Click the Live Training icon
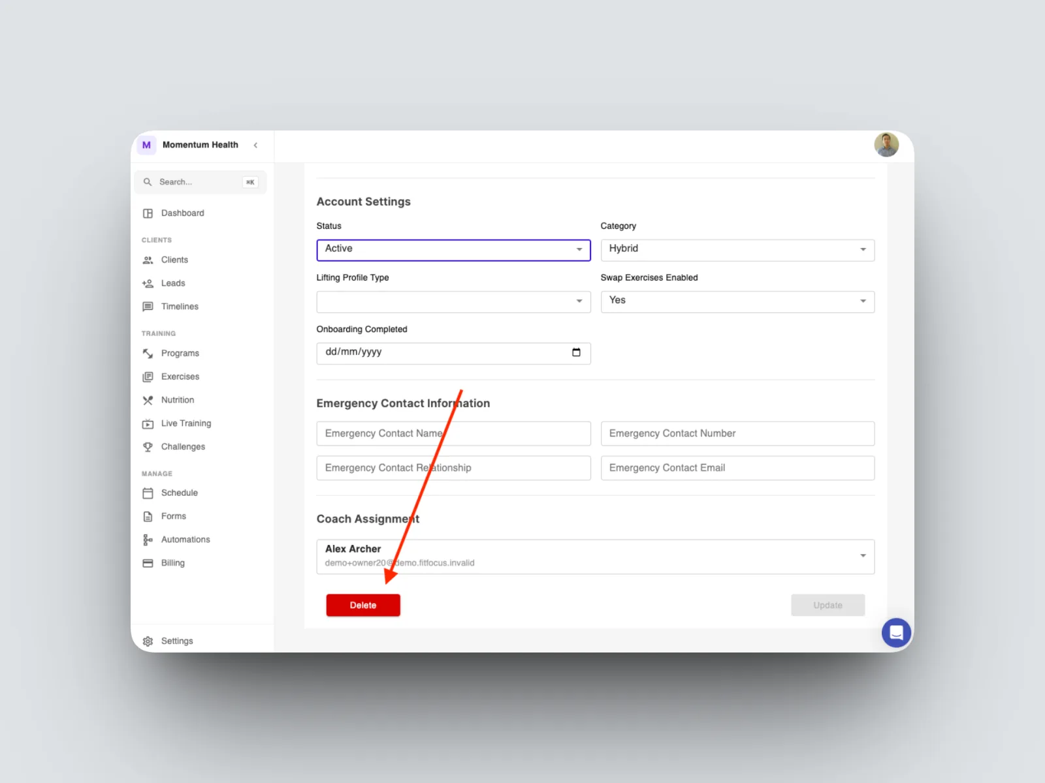Image resolution: width=1045 pixels, height=783 pixels. (148, 423)
